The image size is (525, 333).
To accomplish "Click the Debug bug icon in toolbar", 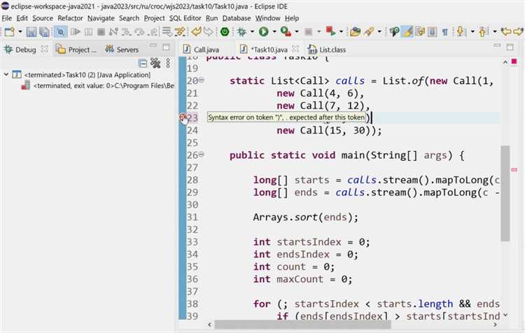I will [241, 31].
